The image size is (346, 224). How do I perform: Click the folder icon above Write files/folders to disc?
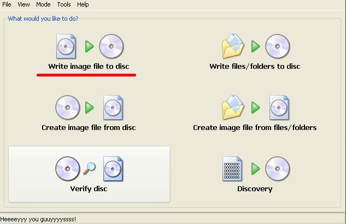233,46
